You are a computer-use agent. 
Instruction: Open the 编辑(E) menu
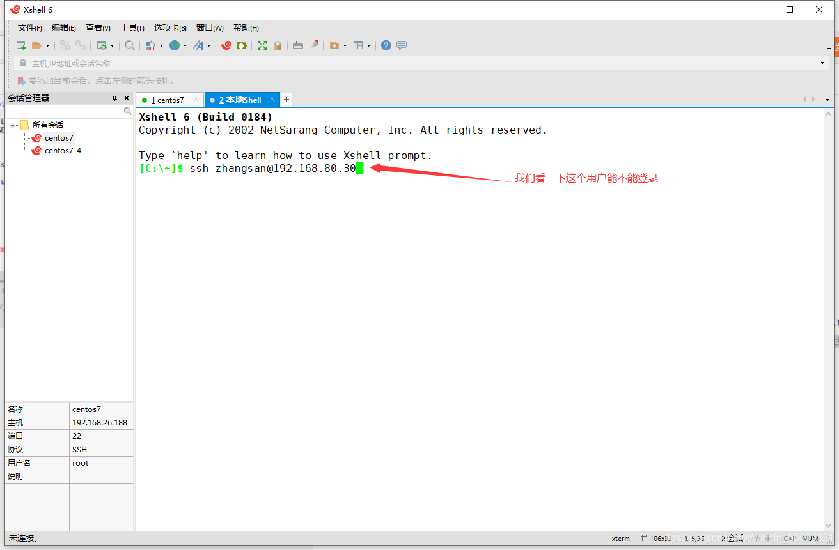pyautogui.click(x=64, y=27)
